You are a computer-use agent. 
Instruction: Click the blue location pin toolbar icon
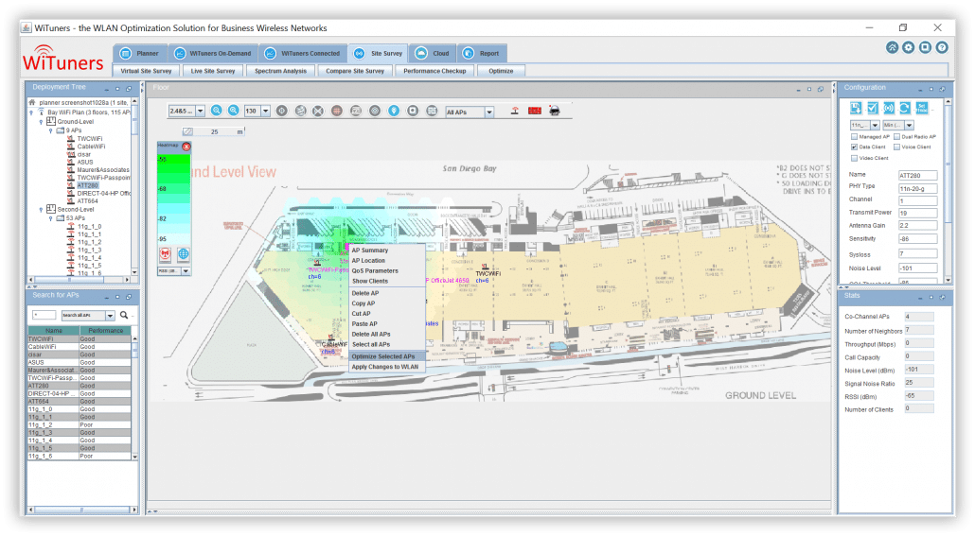point(394,111)
